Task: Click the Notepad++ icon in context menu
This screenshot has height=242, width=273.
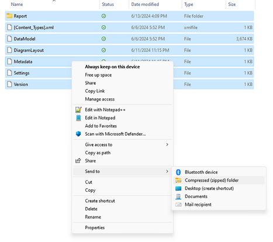Action: click(78, 110)
